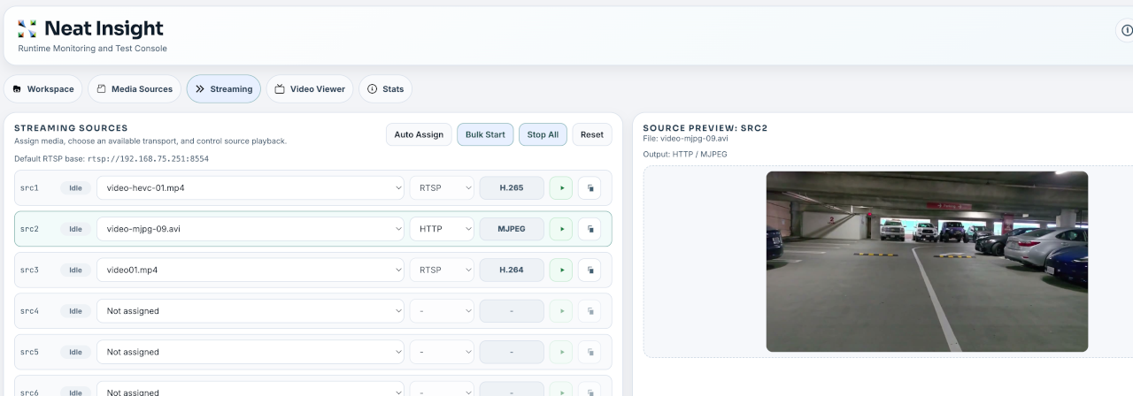
Task: Click the copy icon for src4
Action: tap(590, 311)
